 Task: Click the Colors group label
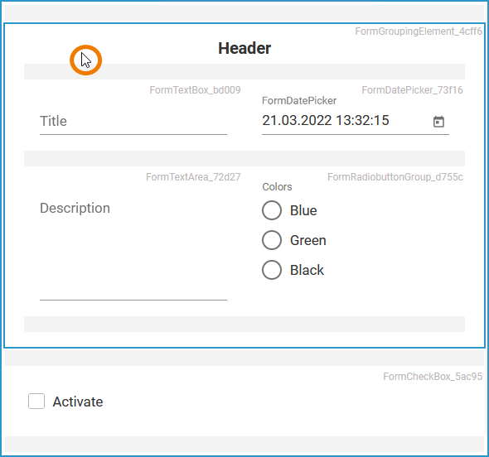tap(277, 187)
